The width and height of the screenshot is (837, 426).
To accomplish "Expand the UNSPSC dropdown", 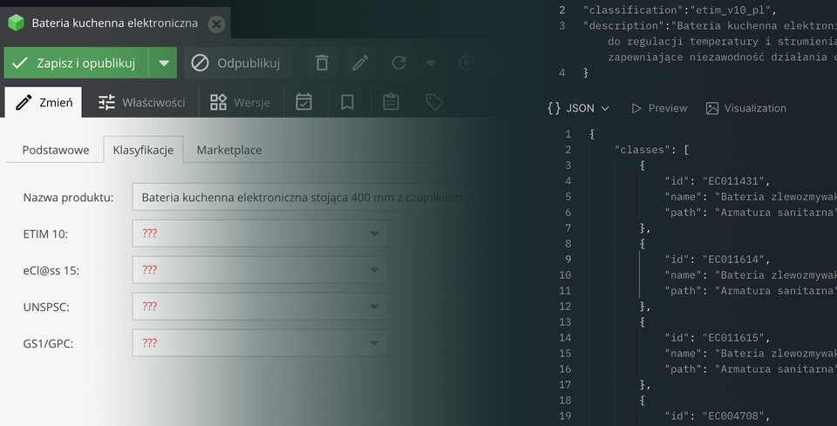I will pyautogui.click(x=260, y=307).
